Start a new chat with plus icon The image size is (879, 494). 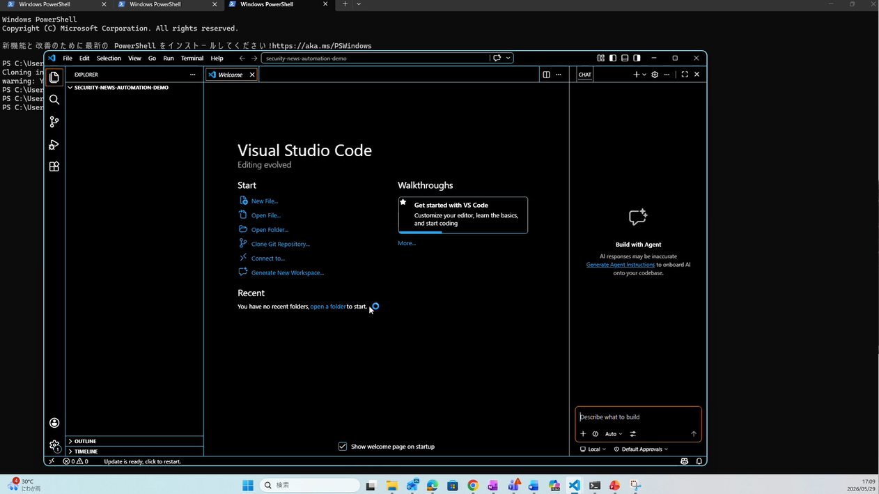636,75
